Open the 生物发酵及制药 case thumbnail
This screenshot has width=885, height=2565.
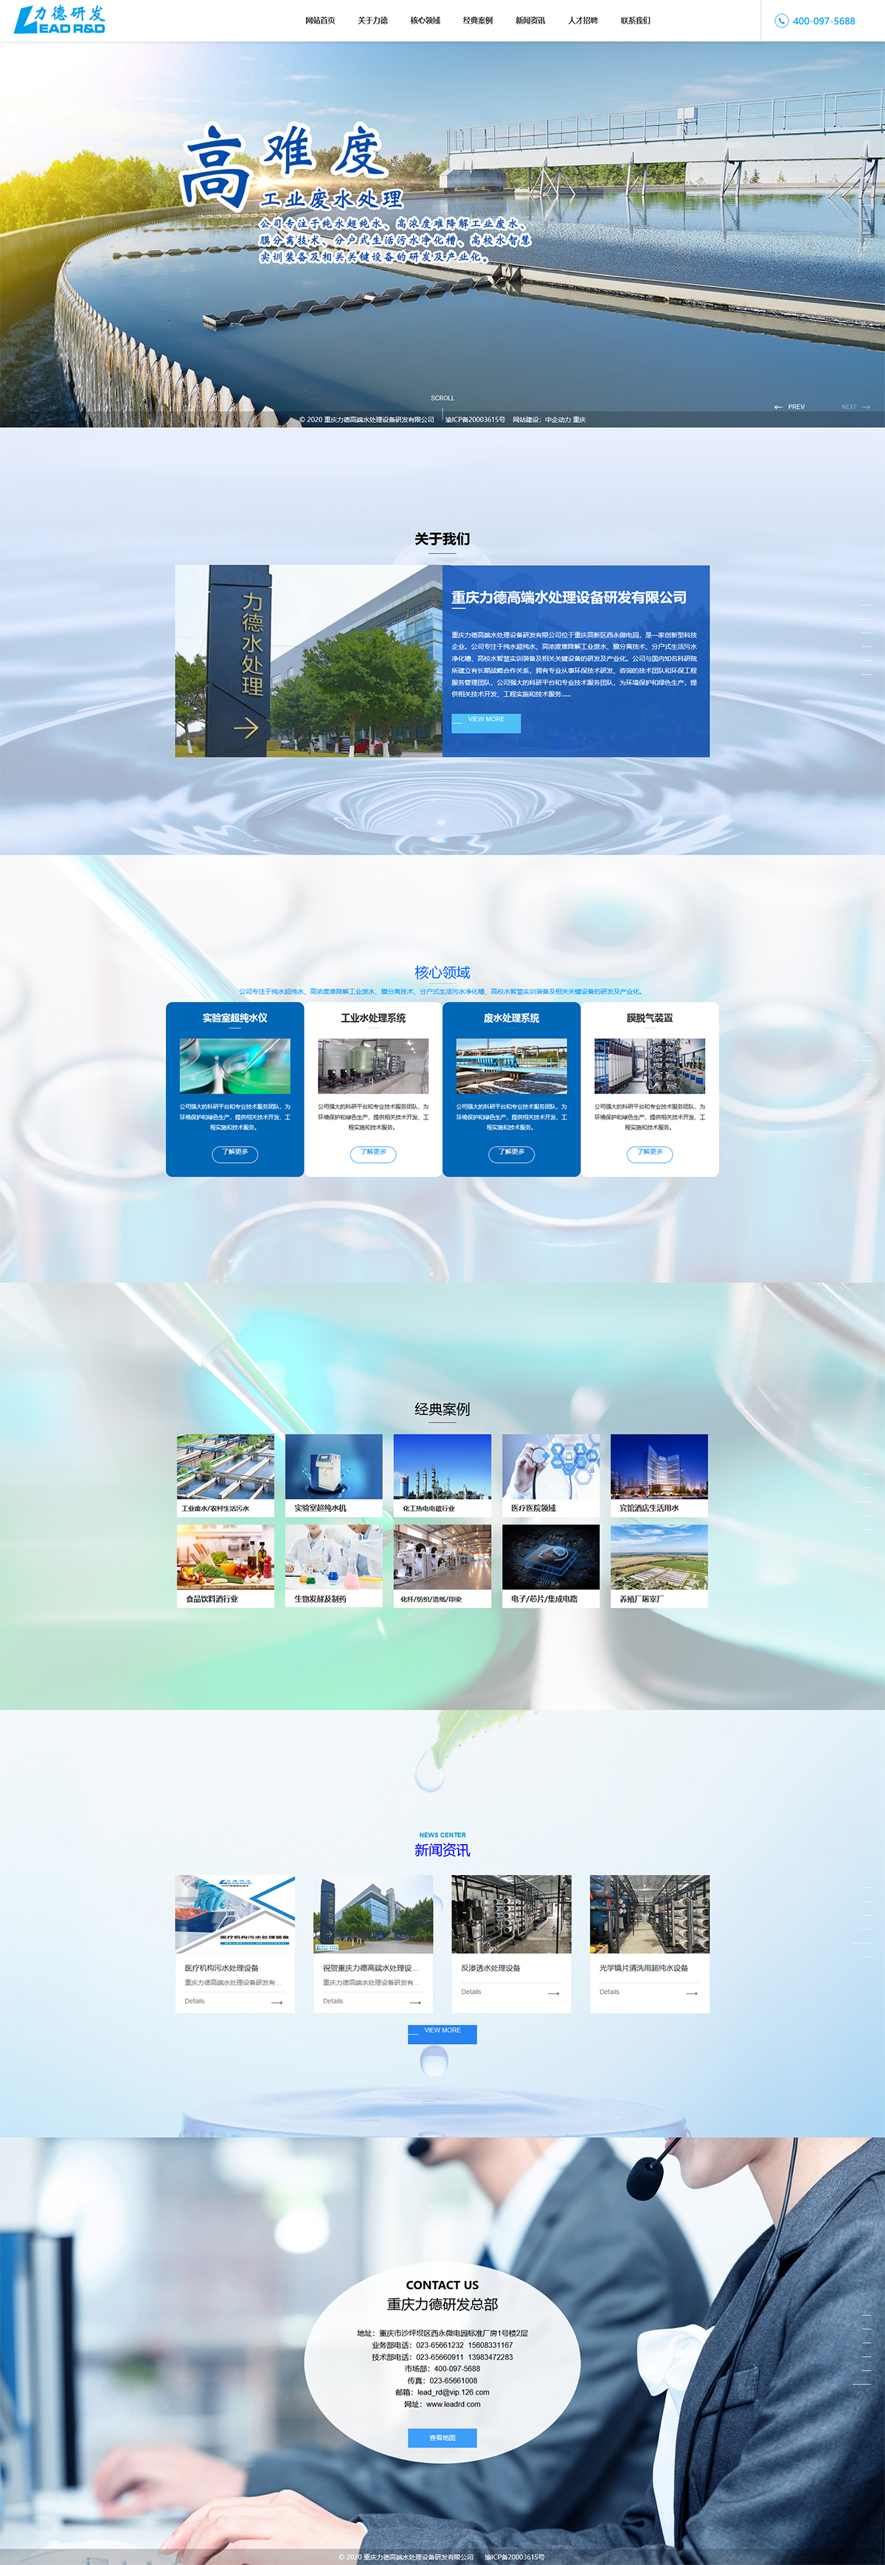333,1557
